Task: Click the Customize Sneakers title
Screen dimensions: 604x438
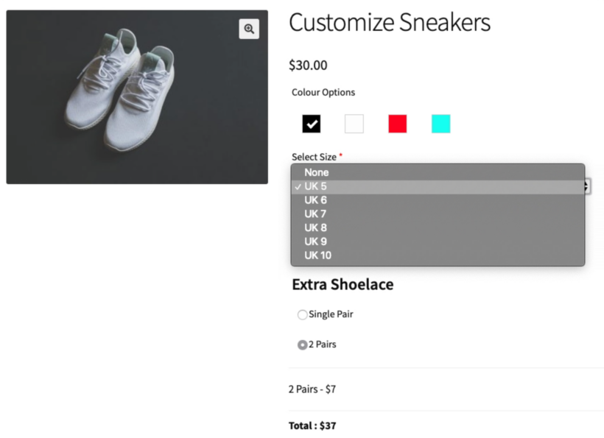Action: coord(390,23)
